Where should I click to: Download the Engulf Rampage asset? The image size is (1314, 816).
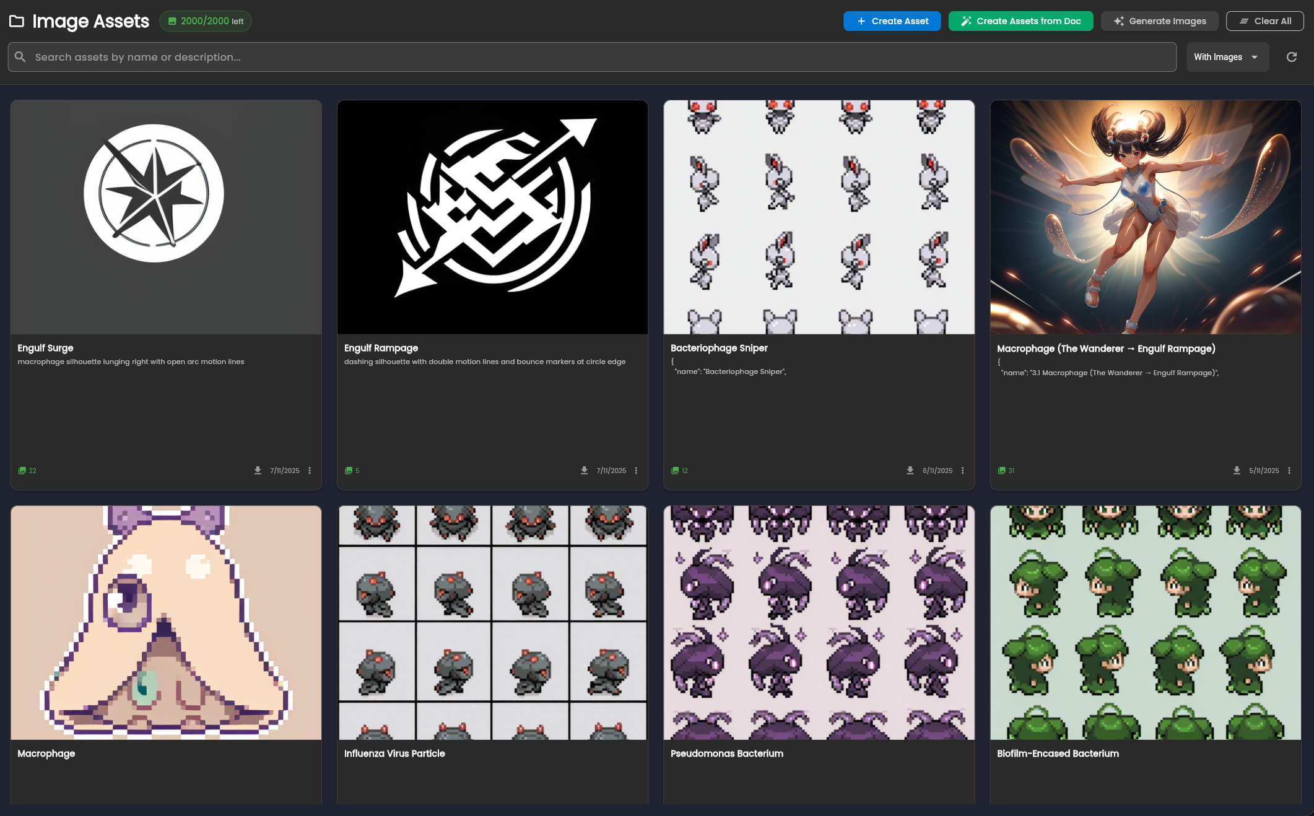(x=584, y=470)
